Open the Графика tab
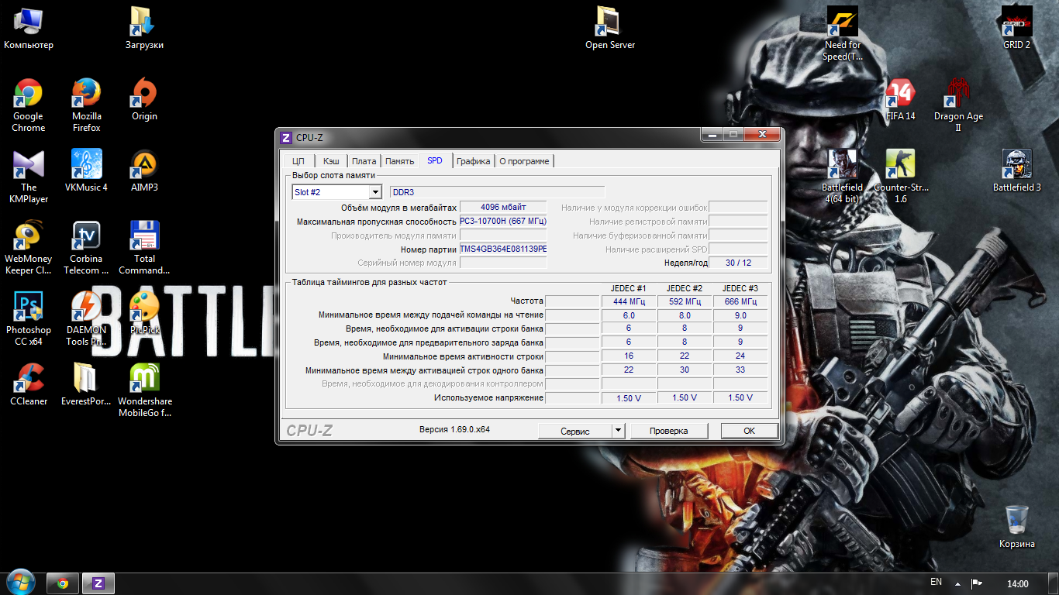 (x=473, y=161)
